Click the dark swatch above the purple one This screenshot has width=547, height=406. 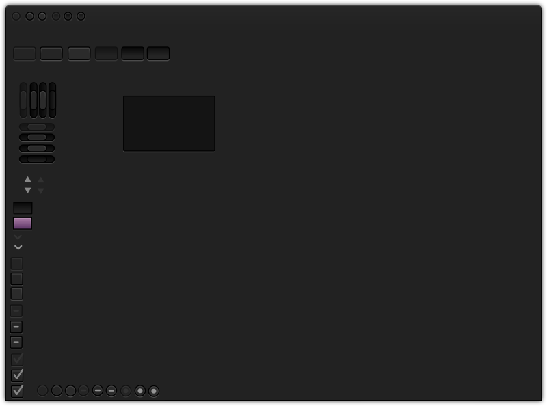(23, 208)
